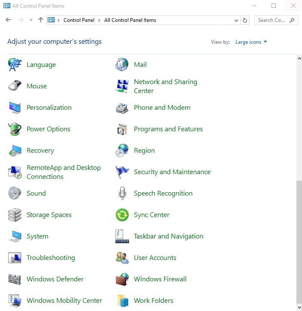
Task: Open the Windows Firewall brick wall icon
Action: coord(122,279)
